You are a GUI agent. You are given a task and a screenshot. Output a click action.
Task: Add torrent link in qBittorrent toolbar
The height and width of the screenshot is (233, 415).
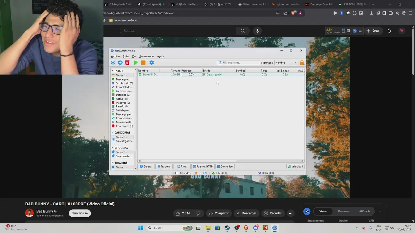click(x=113, y=63)
